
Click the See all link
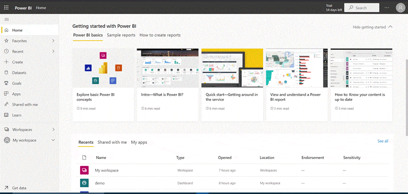(x=383, y=141)
